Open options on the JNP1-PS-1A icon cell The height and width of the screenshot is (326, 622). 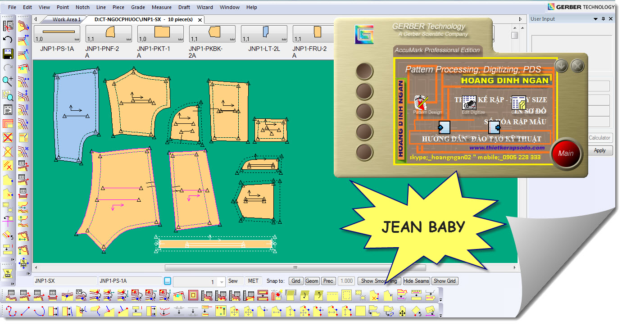76,40
